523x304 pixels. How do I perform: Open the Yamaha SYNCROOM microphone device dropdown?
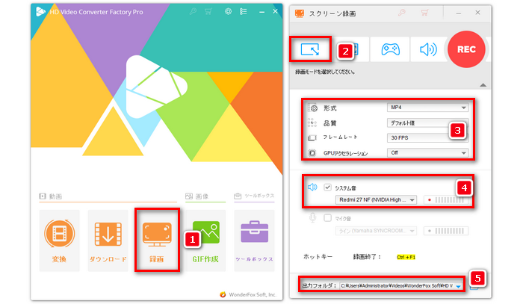(x=376, y=231)
